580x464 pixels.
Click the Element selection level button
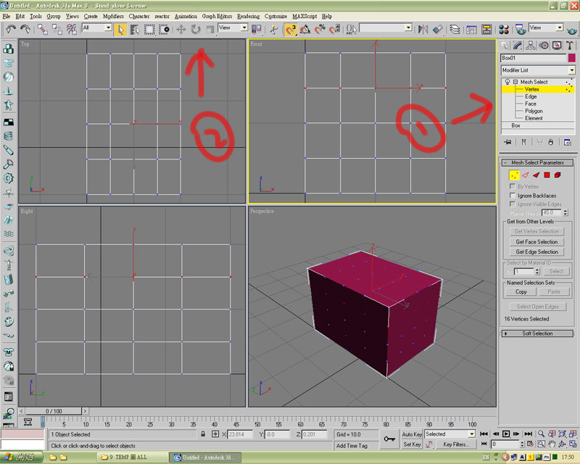[x=558, y=175]
